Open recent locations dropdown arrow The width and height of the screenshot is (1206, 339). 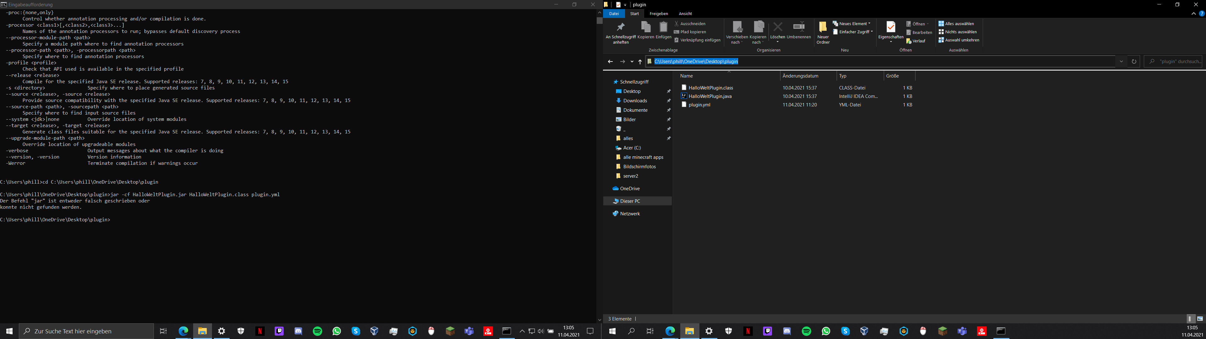(x=632, y=62)
